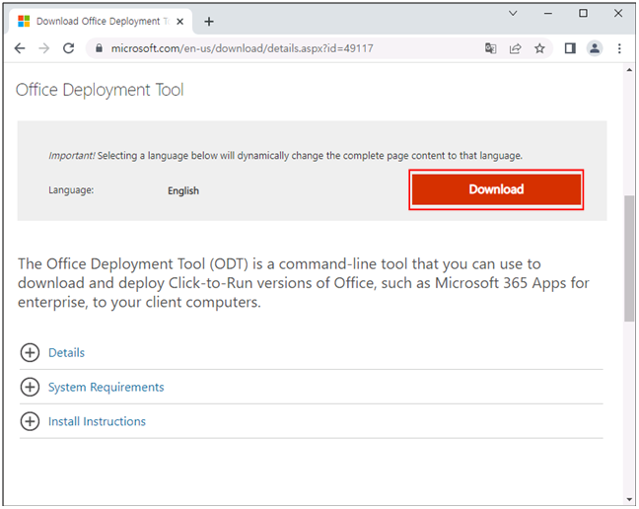Expand the Details section
The height and width of the screenshot is (509, 639).
tap(66, 352)
